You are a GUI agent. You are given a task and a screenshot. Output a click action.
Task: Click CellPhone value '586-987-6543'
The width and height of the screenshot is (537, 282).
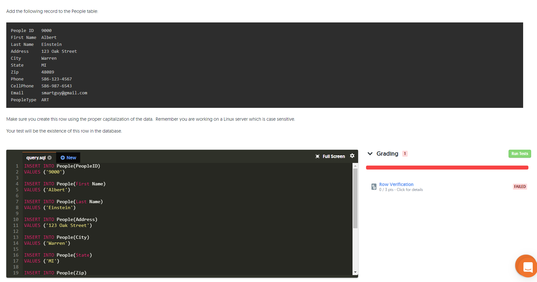(56, 86)
